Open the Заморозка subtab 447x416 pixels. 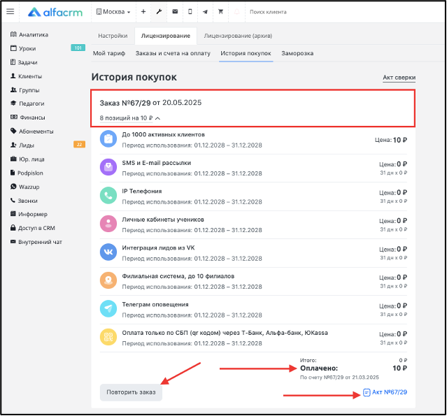pyautogui.click(x=297, y=53)
